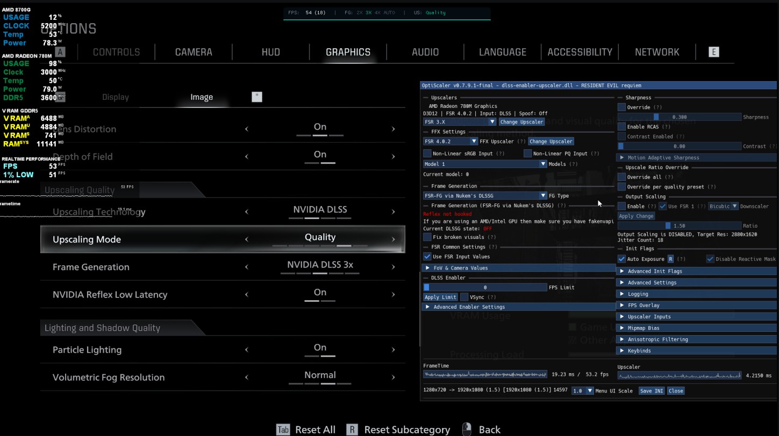The width and height of the screenshot is (779, 436).
Task: Click the left arrow for NVIDIA Reflex Low Latency
Action: tap(247, 294)
